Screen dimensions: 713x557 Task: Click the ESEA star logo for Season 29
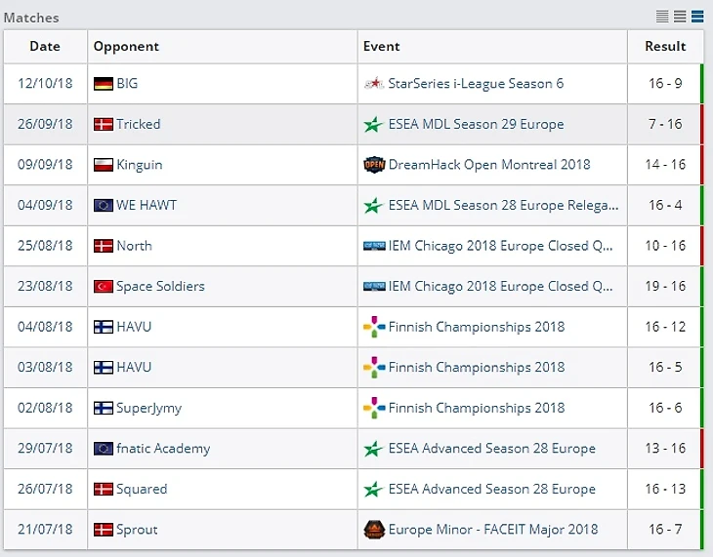[373, 125]
